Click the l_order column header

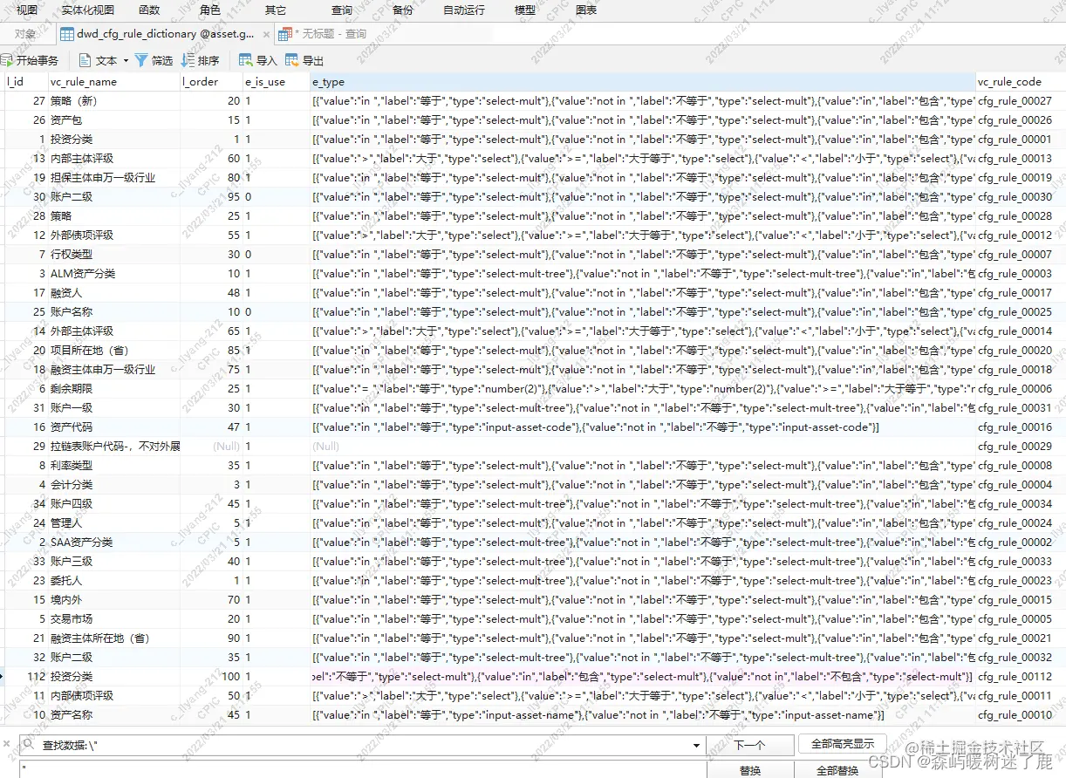click(x=211, y=81)
